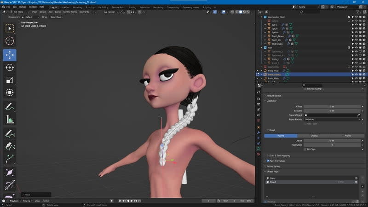Jump to the timeline start frame
The width and height of the screenshot is (368, 207).
120,201
